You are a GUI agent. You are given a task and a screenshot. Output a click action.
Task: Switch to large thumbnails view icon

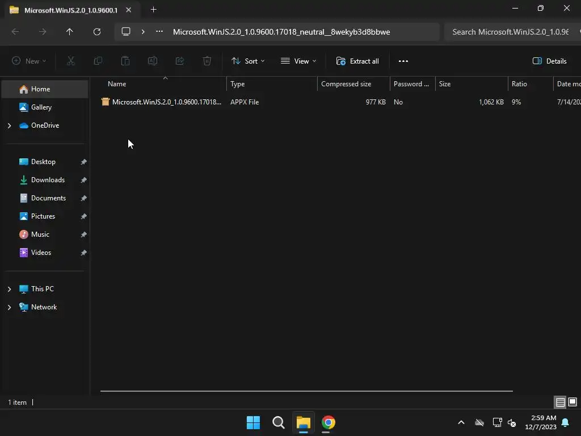(x=572, y=402)
